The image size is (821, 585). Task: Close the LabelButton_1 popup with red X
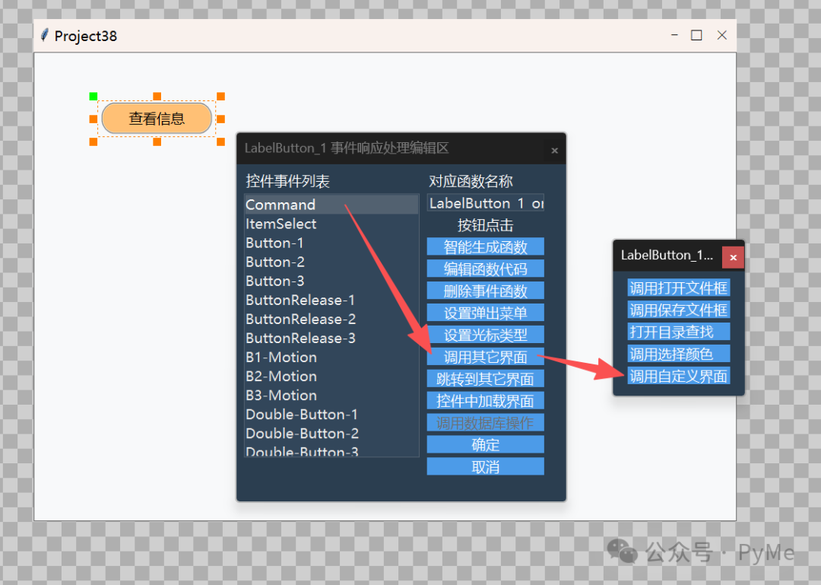[733, 257]
